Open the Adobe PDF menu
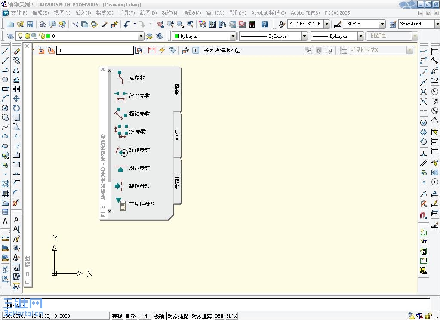Image resolution: width=440 pixels, height=320 pixels. (305, 13)
